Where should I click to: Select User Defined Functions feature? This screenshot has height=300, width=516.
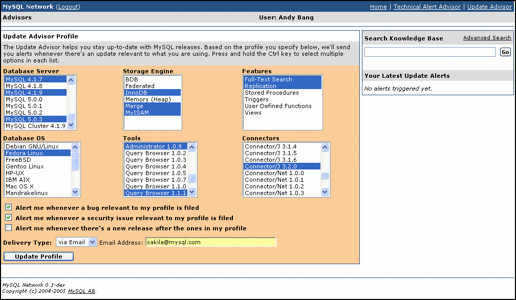coord(283,106)
